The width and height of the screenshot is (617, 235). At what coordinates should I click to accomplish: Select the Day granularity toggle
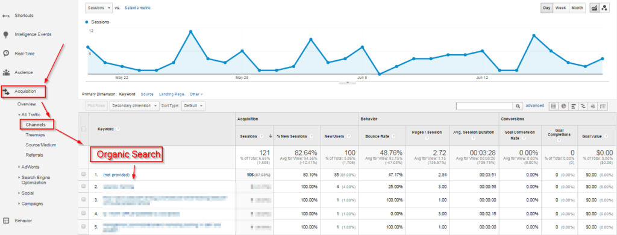pos(547,8)
